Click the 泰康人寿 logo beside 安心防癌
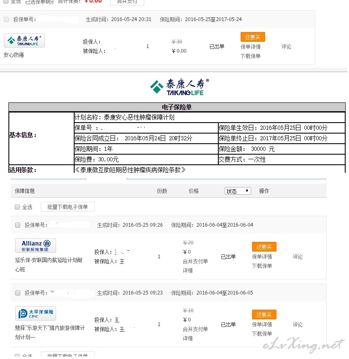349x359 pixels. click(x=24, y=40)
